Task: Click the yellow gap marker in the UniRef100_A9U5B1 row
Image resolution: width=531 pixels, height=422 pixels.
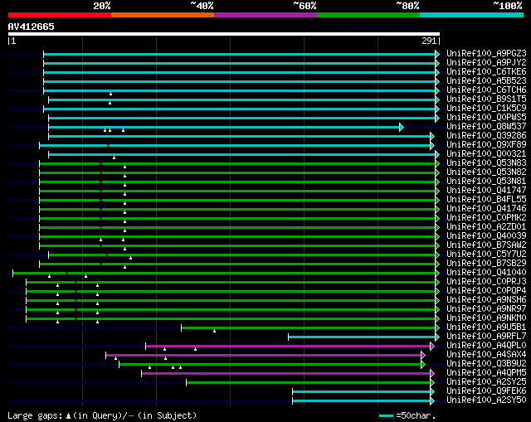Action: tap(214, 331)
